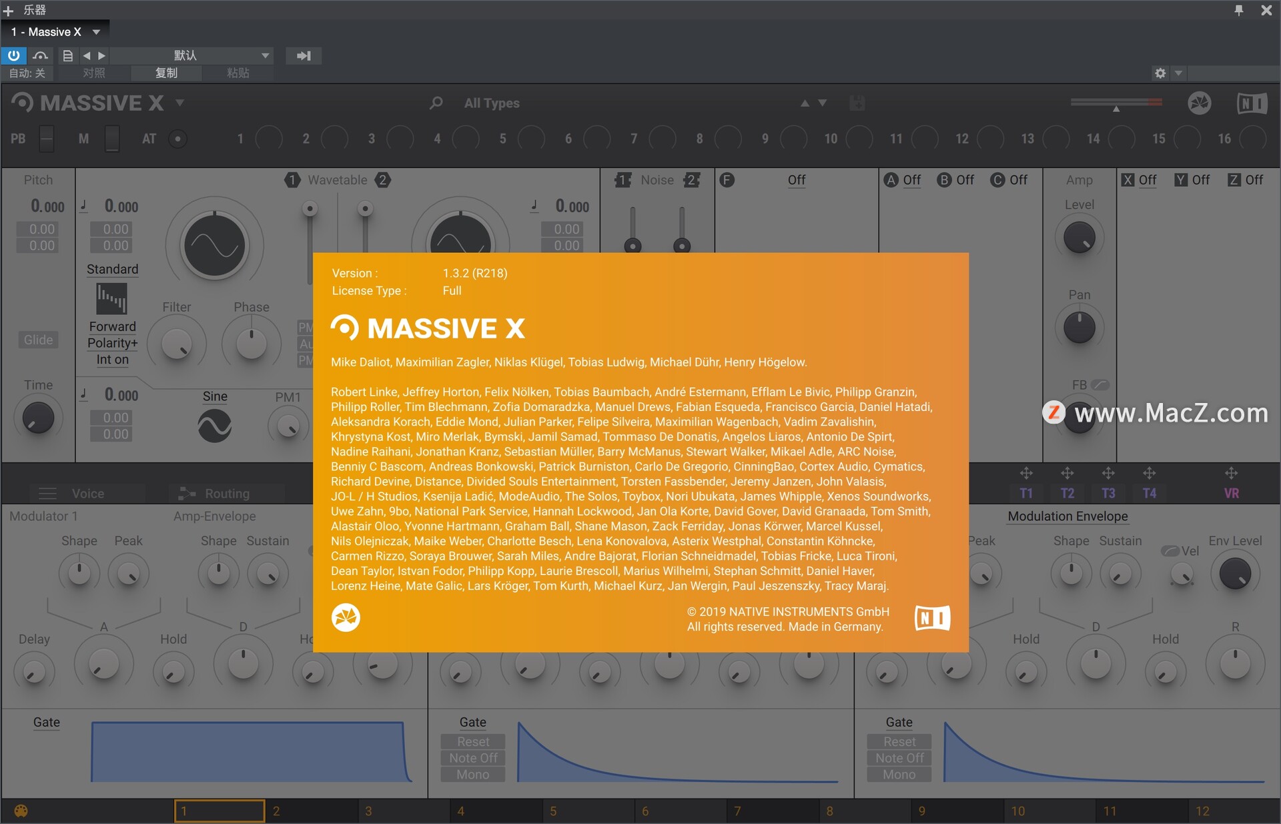Toggle the plugin power bypass button
This screenshot has height=824, width=1281.
[13, 55]
